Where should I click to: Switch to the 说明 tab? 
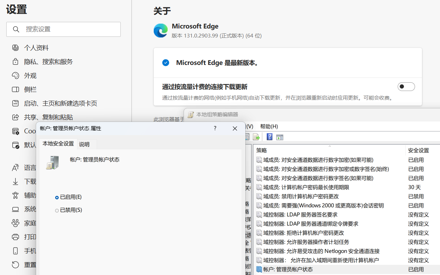pyautogui.click(x=84, y=144)
